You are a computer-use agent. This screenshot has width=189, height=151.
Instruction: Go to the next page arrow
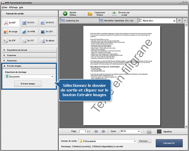(103, 131)
